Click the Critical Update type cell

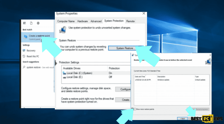point(200,80)
